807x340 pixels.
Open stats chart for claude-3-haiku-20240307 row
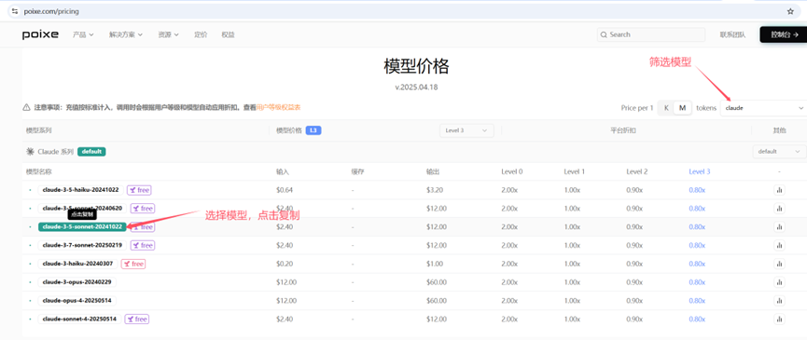pyautogui.click(x=779, y=264)
